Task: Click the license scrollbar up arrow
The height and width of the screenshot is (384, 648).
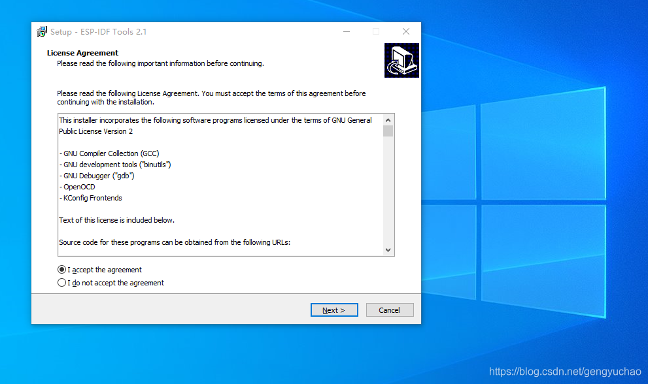Action: 388,120
